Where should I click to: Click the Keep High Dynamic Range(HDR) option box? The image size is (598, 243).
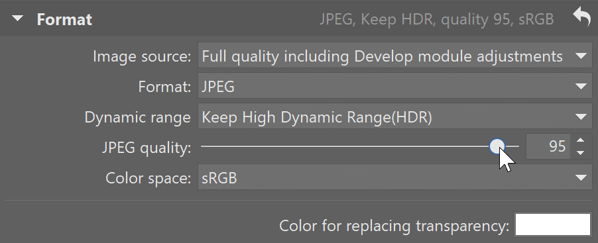pos(394,117)
